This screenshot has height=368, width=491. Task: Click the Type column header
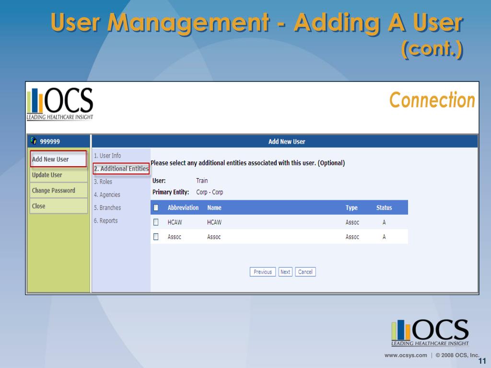(x=351, y=207)
